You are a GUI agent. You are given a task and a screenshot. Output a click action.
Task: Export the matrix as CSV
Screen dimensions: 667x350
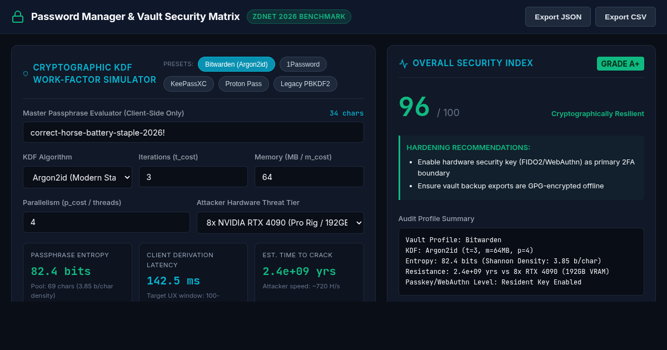625,17
